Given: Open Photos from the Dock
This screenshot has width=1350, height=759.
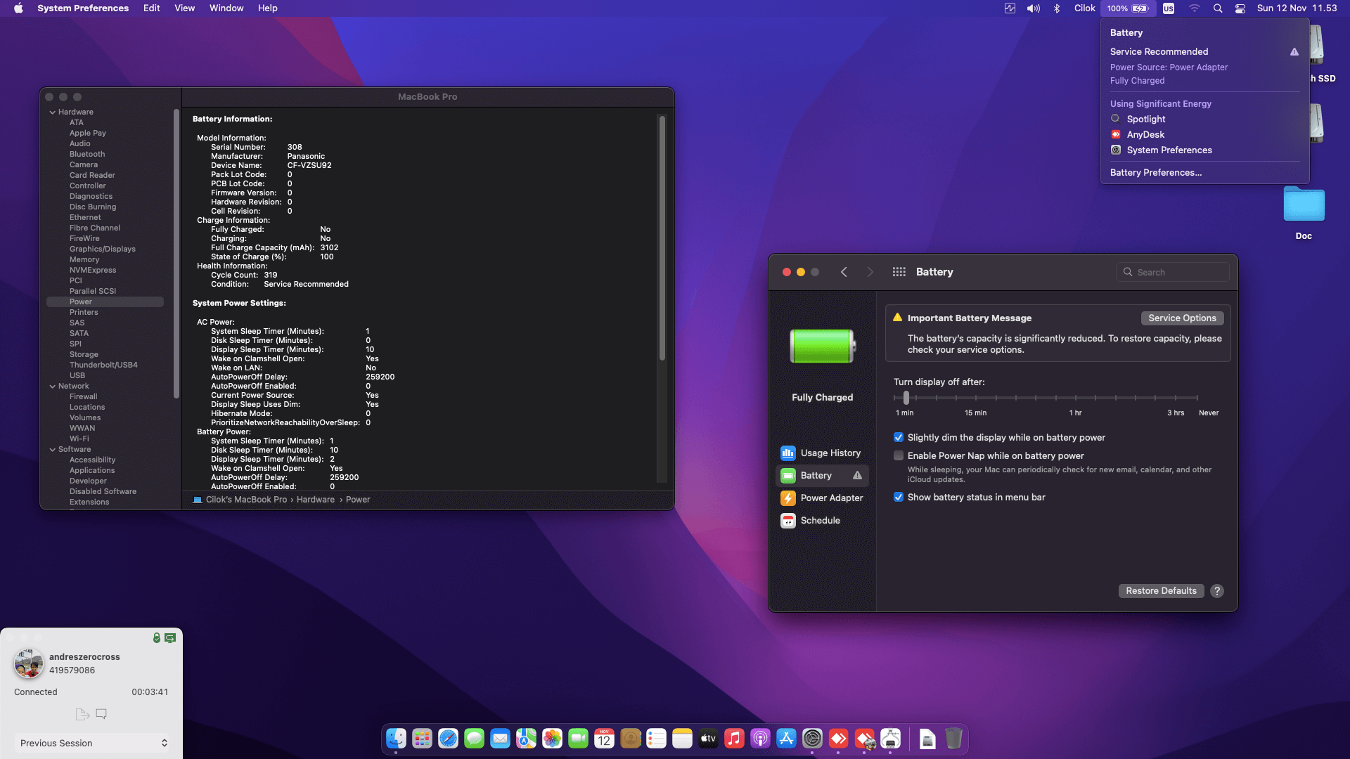Looking at the screenshot, I should pyautogui.click(x=552, y=739).
